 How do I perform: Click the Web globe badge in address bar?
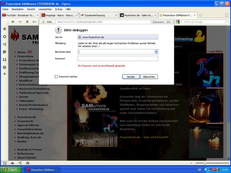pyautogui.click(x=47, y=22)
